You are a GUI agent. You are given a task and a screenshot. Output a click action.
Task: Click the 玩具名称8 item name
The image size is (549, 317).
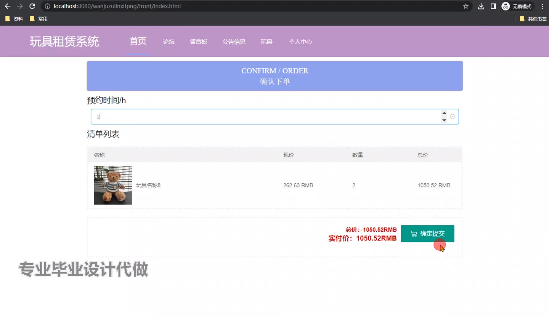(x=148, y=186)
